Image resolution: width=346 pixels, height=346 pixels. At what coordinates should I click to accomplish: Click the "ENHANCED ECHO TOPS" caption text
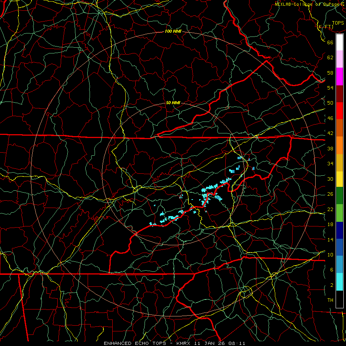[x=135, y=343]
